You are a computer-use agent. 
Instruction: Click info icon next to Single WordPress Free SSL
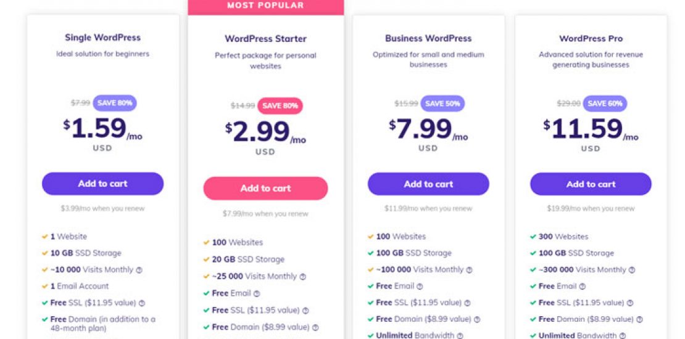(x=142, y=303)
